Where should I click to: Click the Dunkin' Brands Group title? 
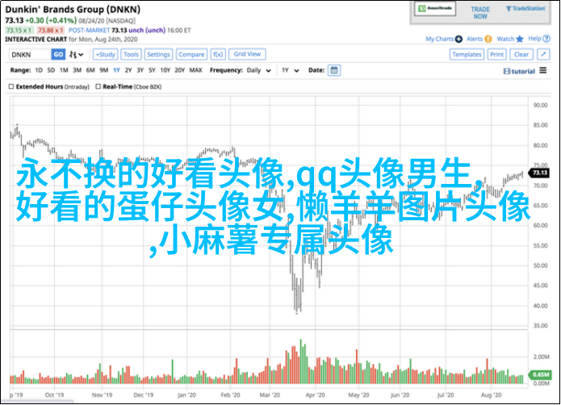[73, 10]
